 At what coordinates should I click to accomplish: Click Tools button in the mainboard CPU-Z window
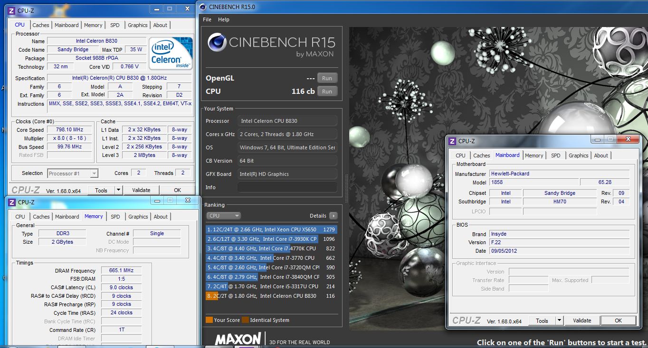coord(542,321)
